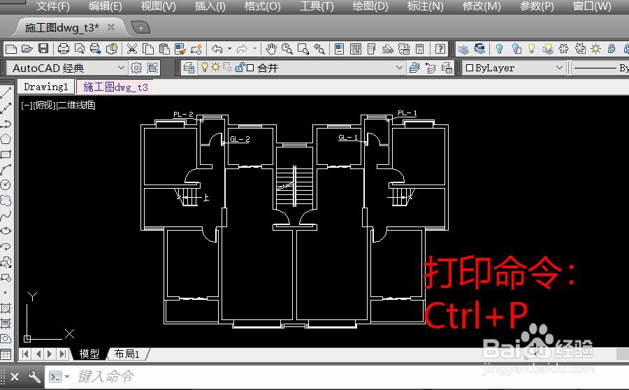Open the 俯视 view controls menu

point(45,105)
